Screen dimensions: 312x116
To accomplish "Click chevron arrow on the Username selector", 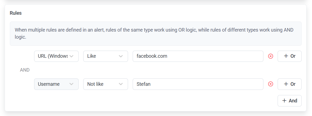I will pyautogui.click(x=72, y=84).
